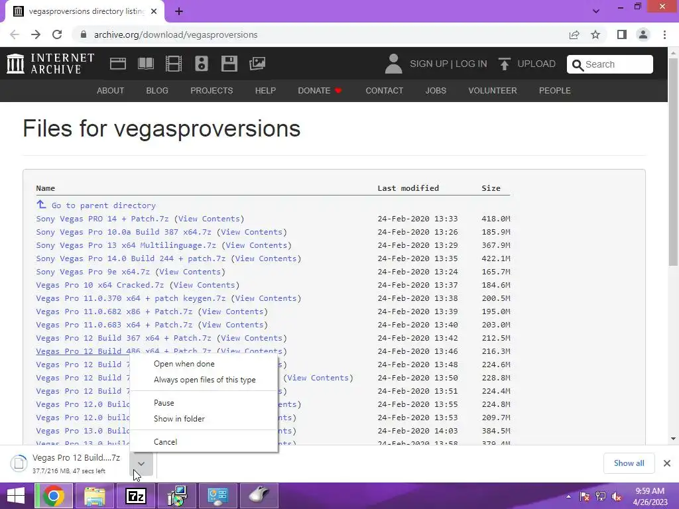Close the downloads shelf
This screenshot has height=509, width=679.
point(667,463)
